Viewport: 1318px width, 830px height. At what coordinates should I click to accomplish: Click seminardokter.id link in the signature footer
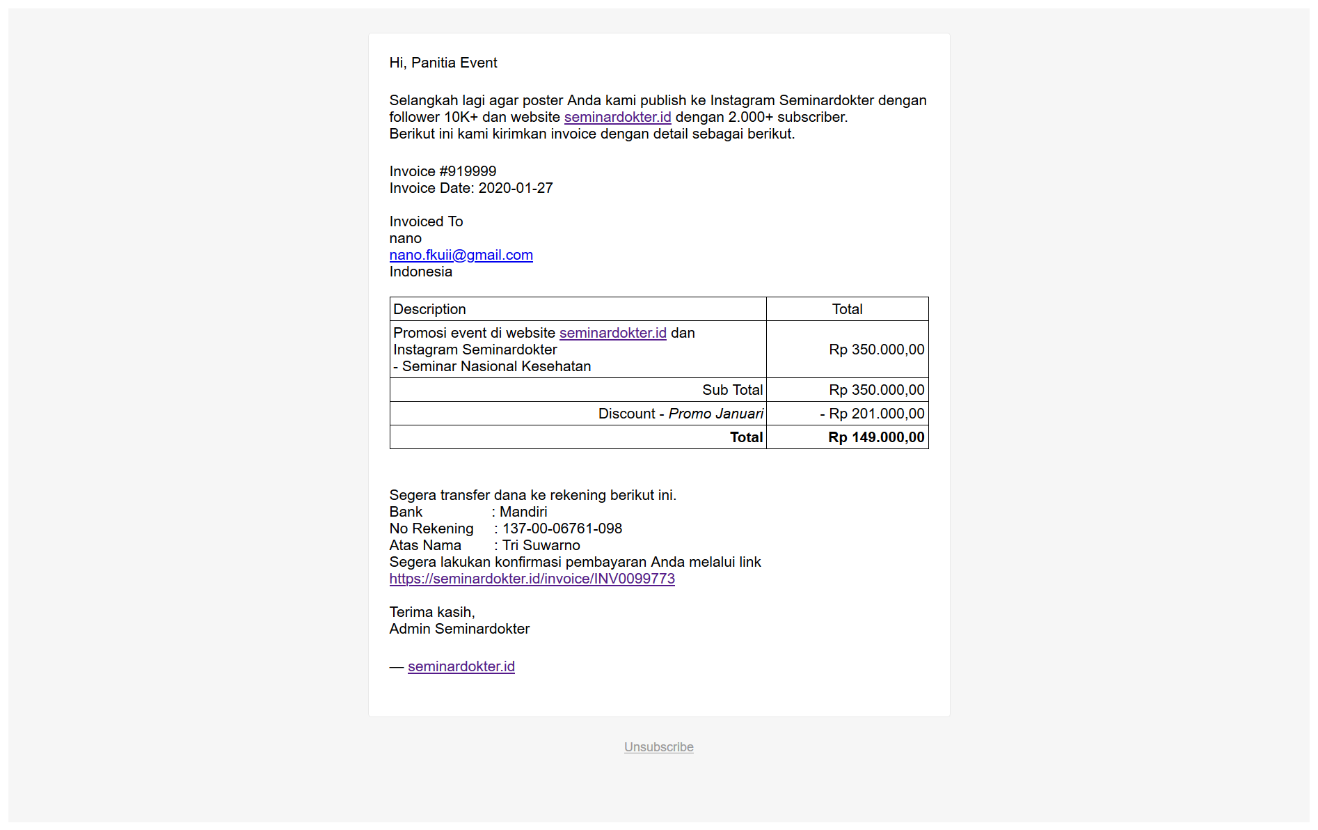point(461,666)
